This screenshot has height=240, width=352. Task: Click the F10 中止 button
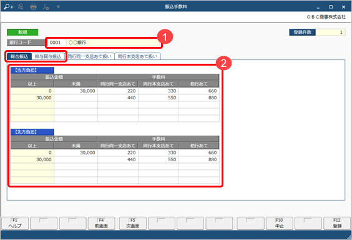click(280, 223)
